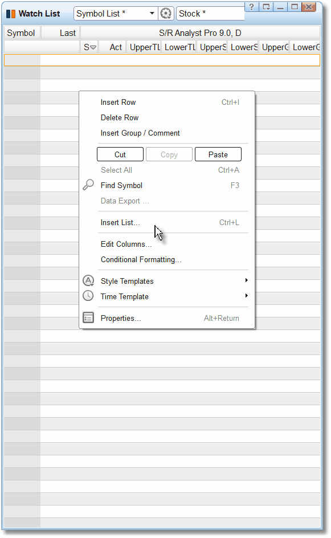The height and width of the screenshot is (538, 331).
Task: Open the Symbol List dropdown arrow
Action: coord(152,13)
